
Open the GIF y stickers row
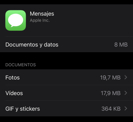pyautogui.click(x=66, y=108)
